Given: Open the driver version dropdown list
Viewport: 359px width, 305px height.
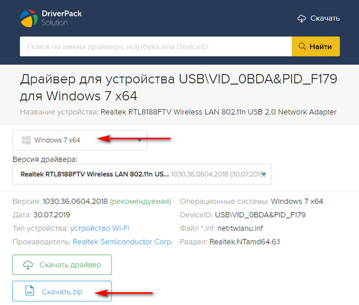Looking at the screenshot, I should 142,174.
